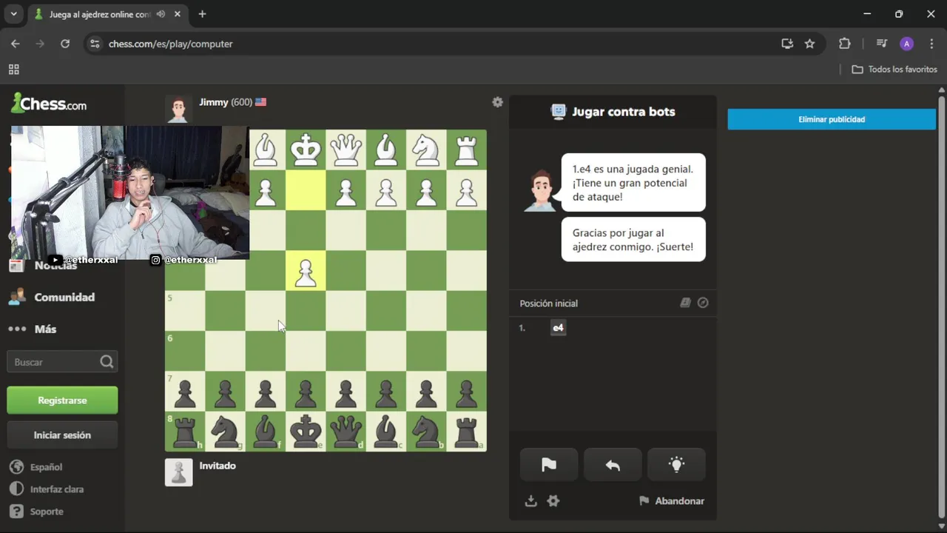The width and height of the screenshot is (947, 533).
Task: Select the black knight on the g-file
Action: [225, 432]
